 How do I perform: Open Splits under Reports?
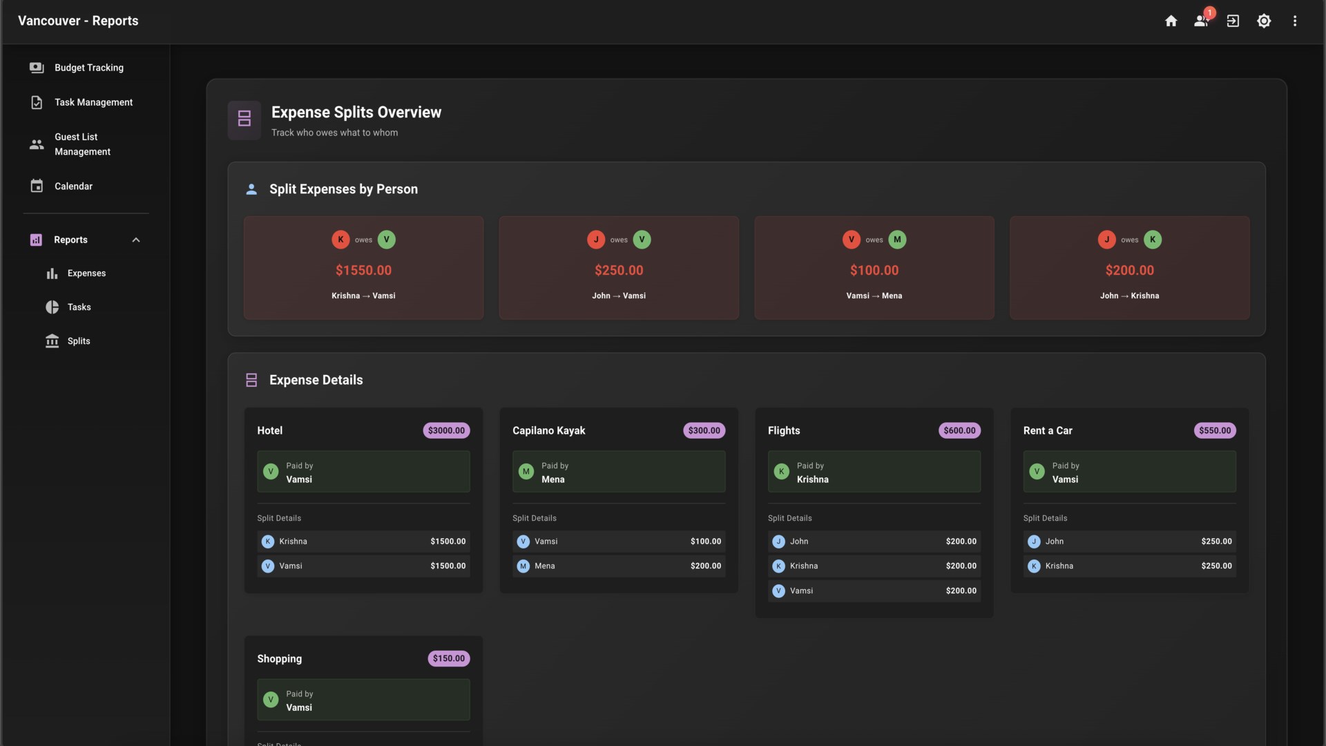click(x=78, y=341)
